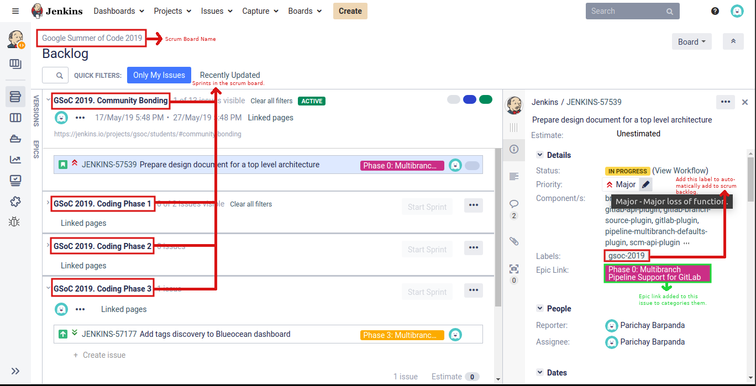Viewport: 756px width, 386px height.
Task: Open the Jenkins logo home link
Action: click(x=57, y=11)
